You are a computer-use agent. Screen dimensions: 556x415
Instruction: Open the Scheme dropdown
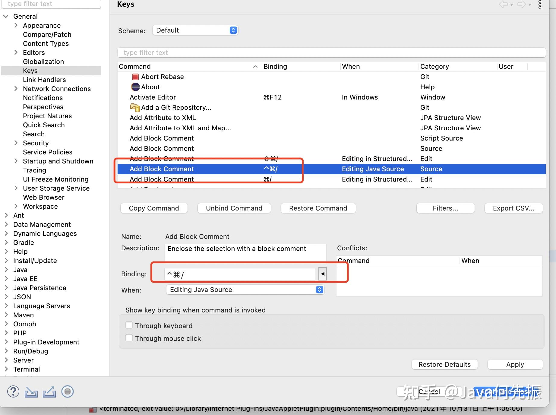195,30
